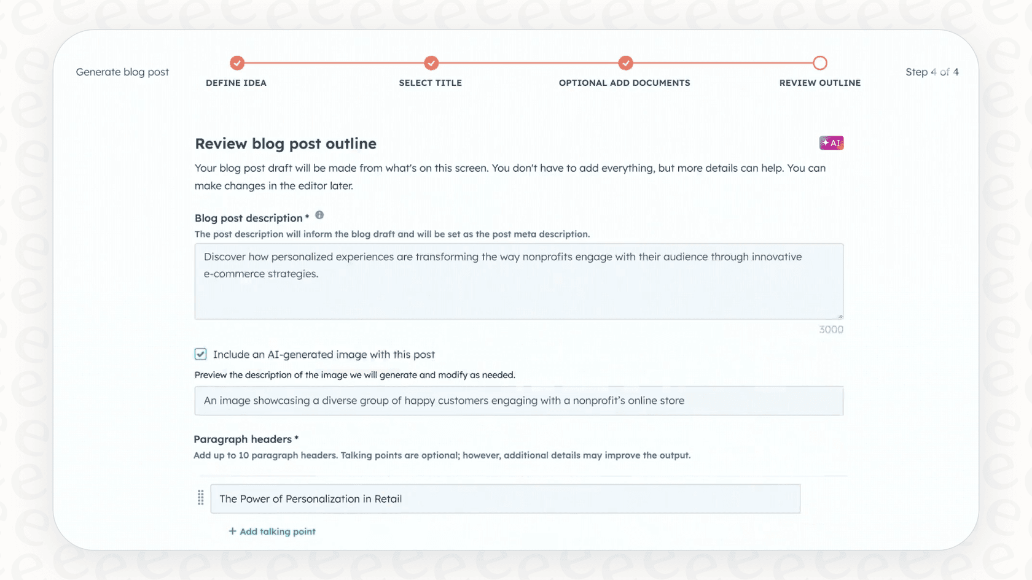Click the blog post description text area
This screenshot has height=580, width=1032.
(x=518, y=281)
